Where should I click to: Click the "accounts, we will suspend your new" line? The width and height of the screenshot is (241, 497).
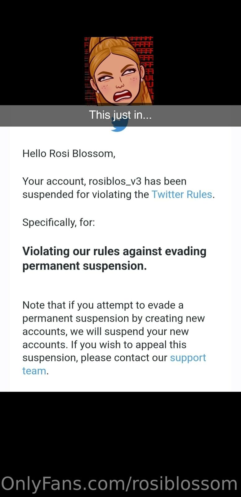pos(105,331)
